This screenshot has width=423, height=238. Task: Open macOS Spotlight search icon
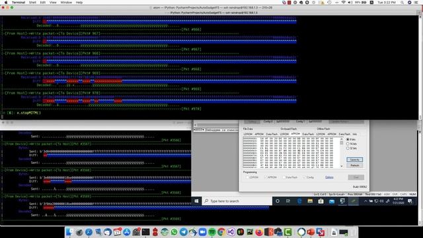403,3
